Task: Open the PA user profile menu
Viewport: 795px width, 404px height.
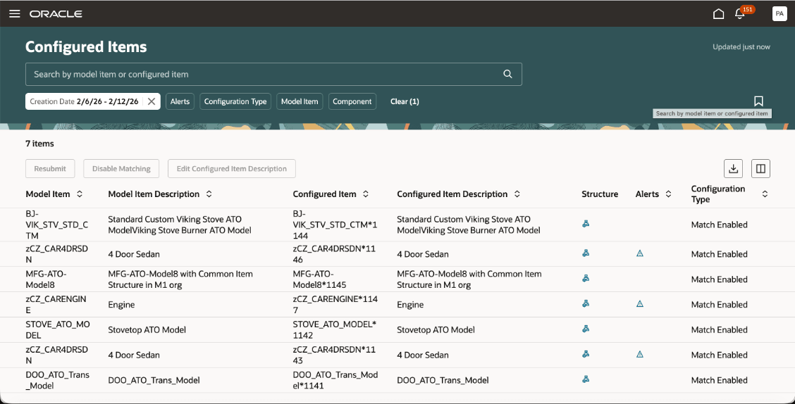Action: point(779,14)
